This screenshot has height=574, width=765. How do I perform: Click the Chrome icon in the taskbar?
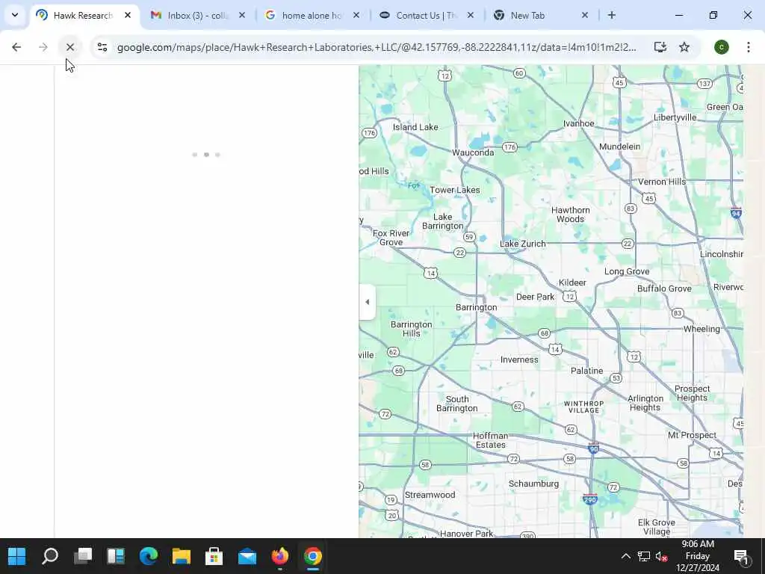pyautogui.click(x=313, y=556)
